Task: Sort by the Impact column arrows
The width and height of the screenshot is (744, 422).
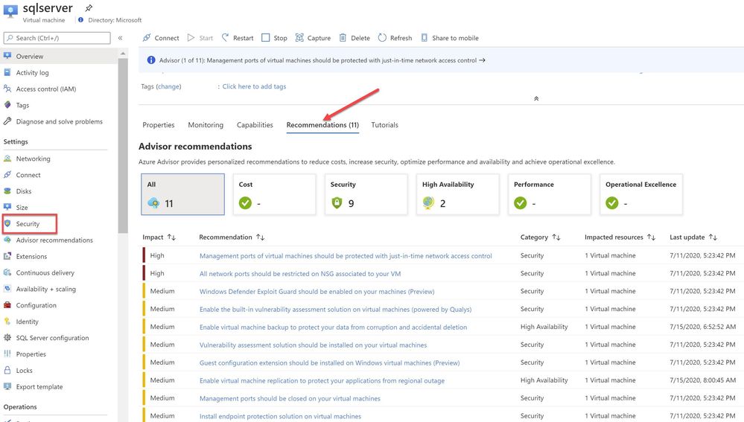Action: pos(171,237)
